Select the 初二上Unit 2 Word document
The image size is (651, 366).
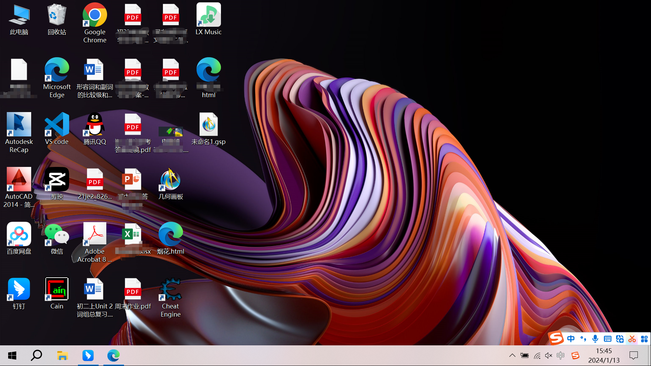[x=95, y=297]
